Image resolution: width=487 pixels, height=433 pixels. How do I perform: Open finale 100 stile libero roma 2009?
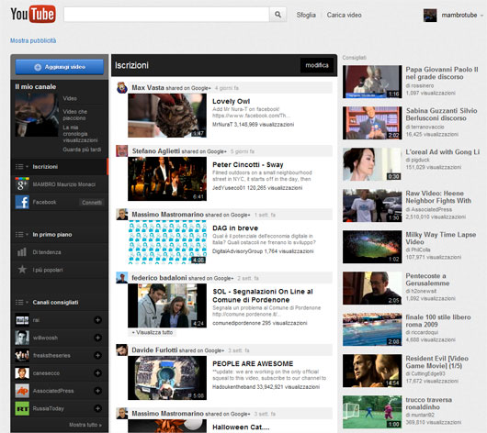point(438,321)
